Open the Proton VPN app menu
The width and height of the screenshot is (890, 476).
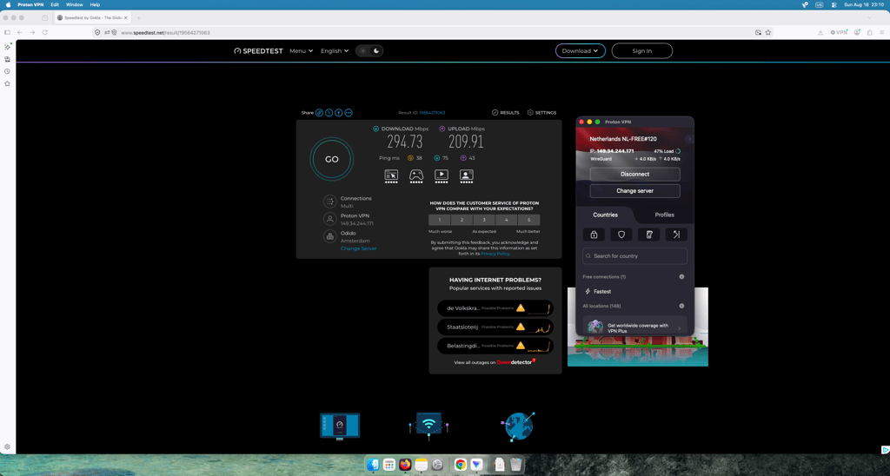pos(29,4)
